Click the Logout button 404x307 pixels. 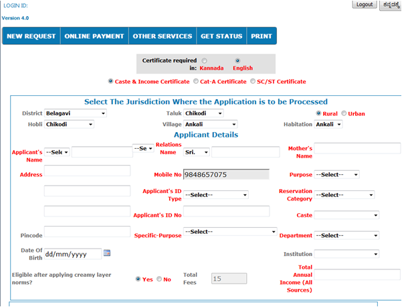[x=365, y=5]
